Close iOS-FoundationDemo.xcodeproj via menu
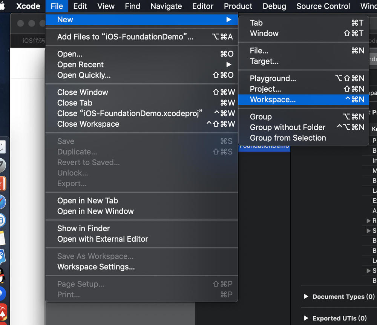 [x=142, y=113]
